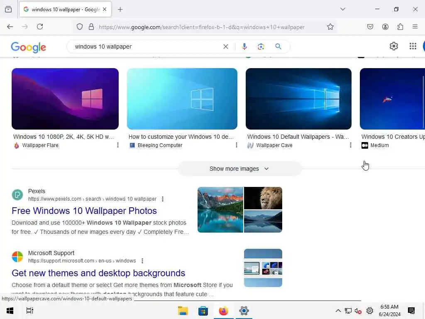Click the Microsoft Support favicon

point(17,257)
